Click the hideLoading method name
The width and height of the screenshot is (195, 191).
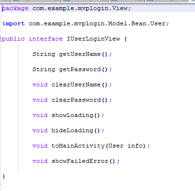pos(72,130)
